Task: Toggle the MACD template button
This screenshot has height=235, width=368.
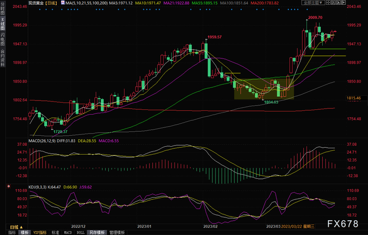Action: pyautogui.click(x=68, y=232)
